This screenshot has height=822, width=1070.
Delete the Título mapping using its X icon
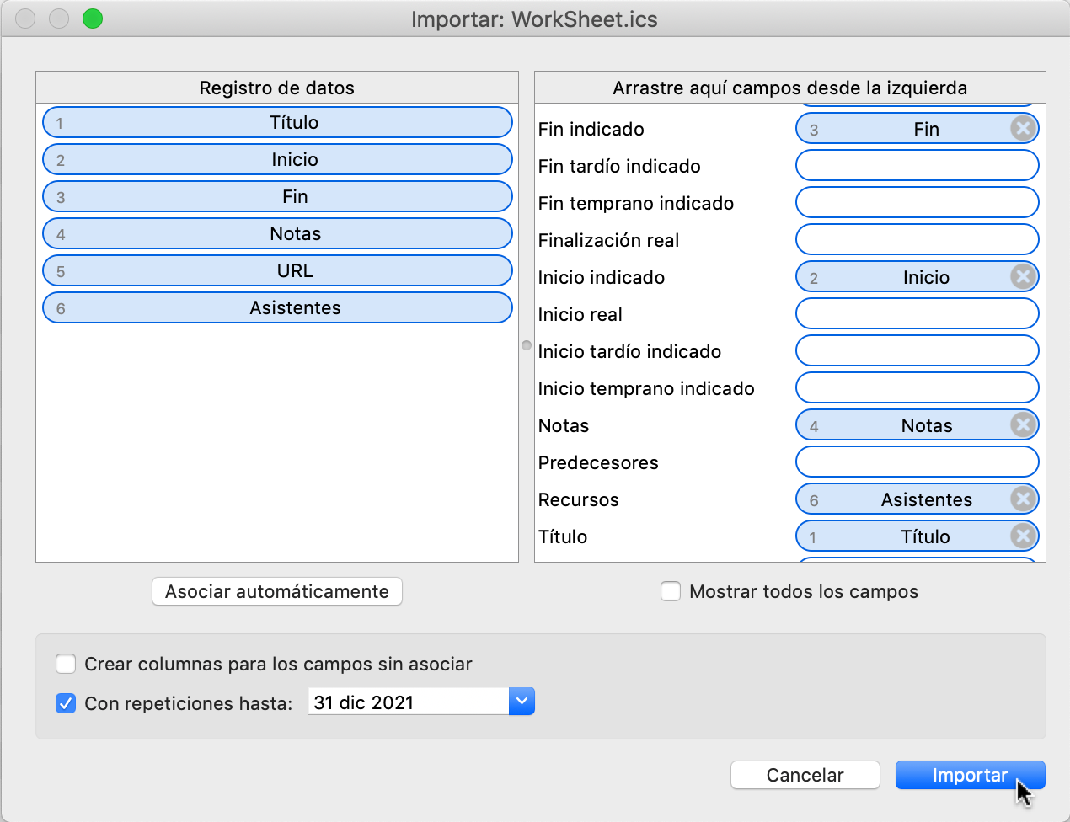tap(1024, 536)
